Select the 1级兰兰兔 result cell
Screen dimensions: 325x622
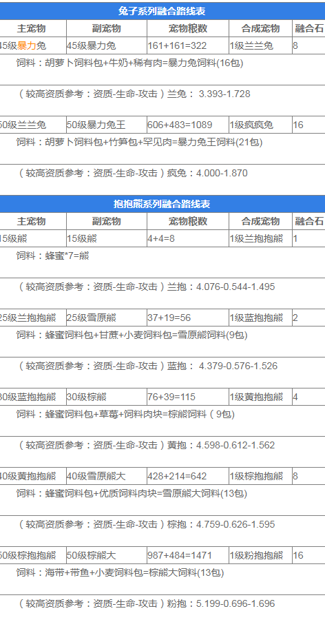[x=260, y=45]
